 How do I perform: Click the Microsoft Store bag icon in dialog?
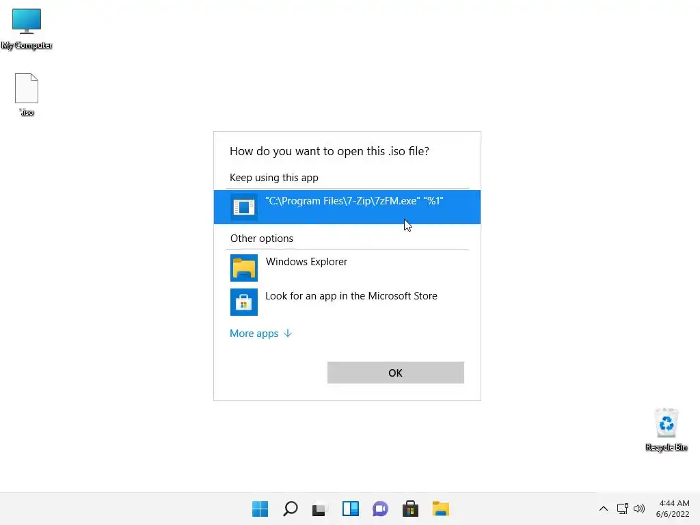click(244, 302)
